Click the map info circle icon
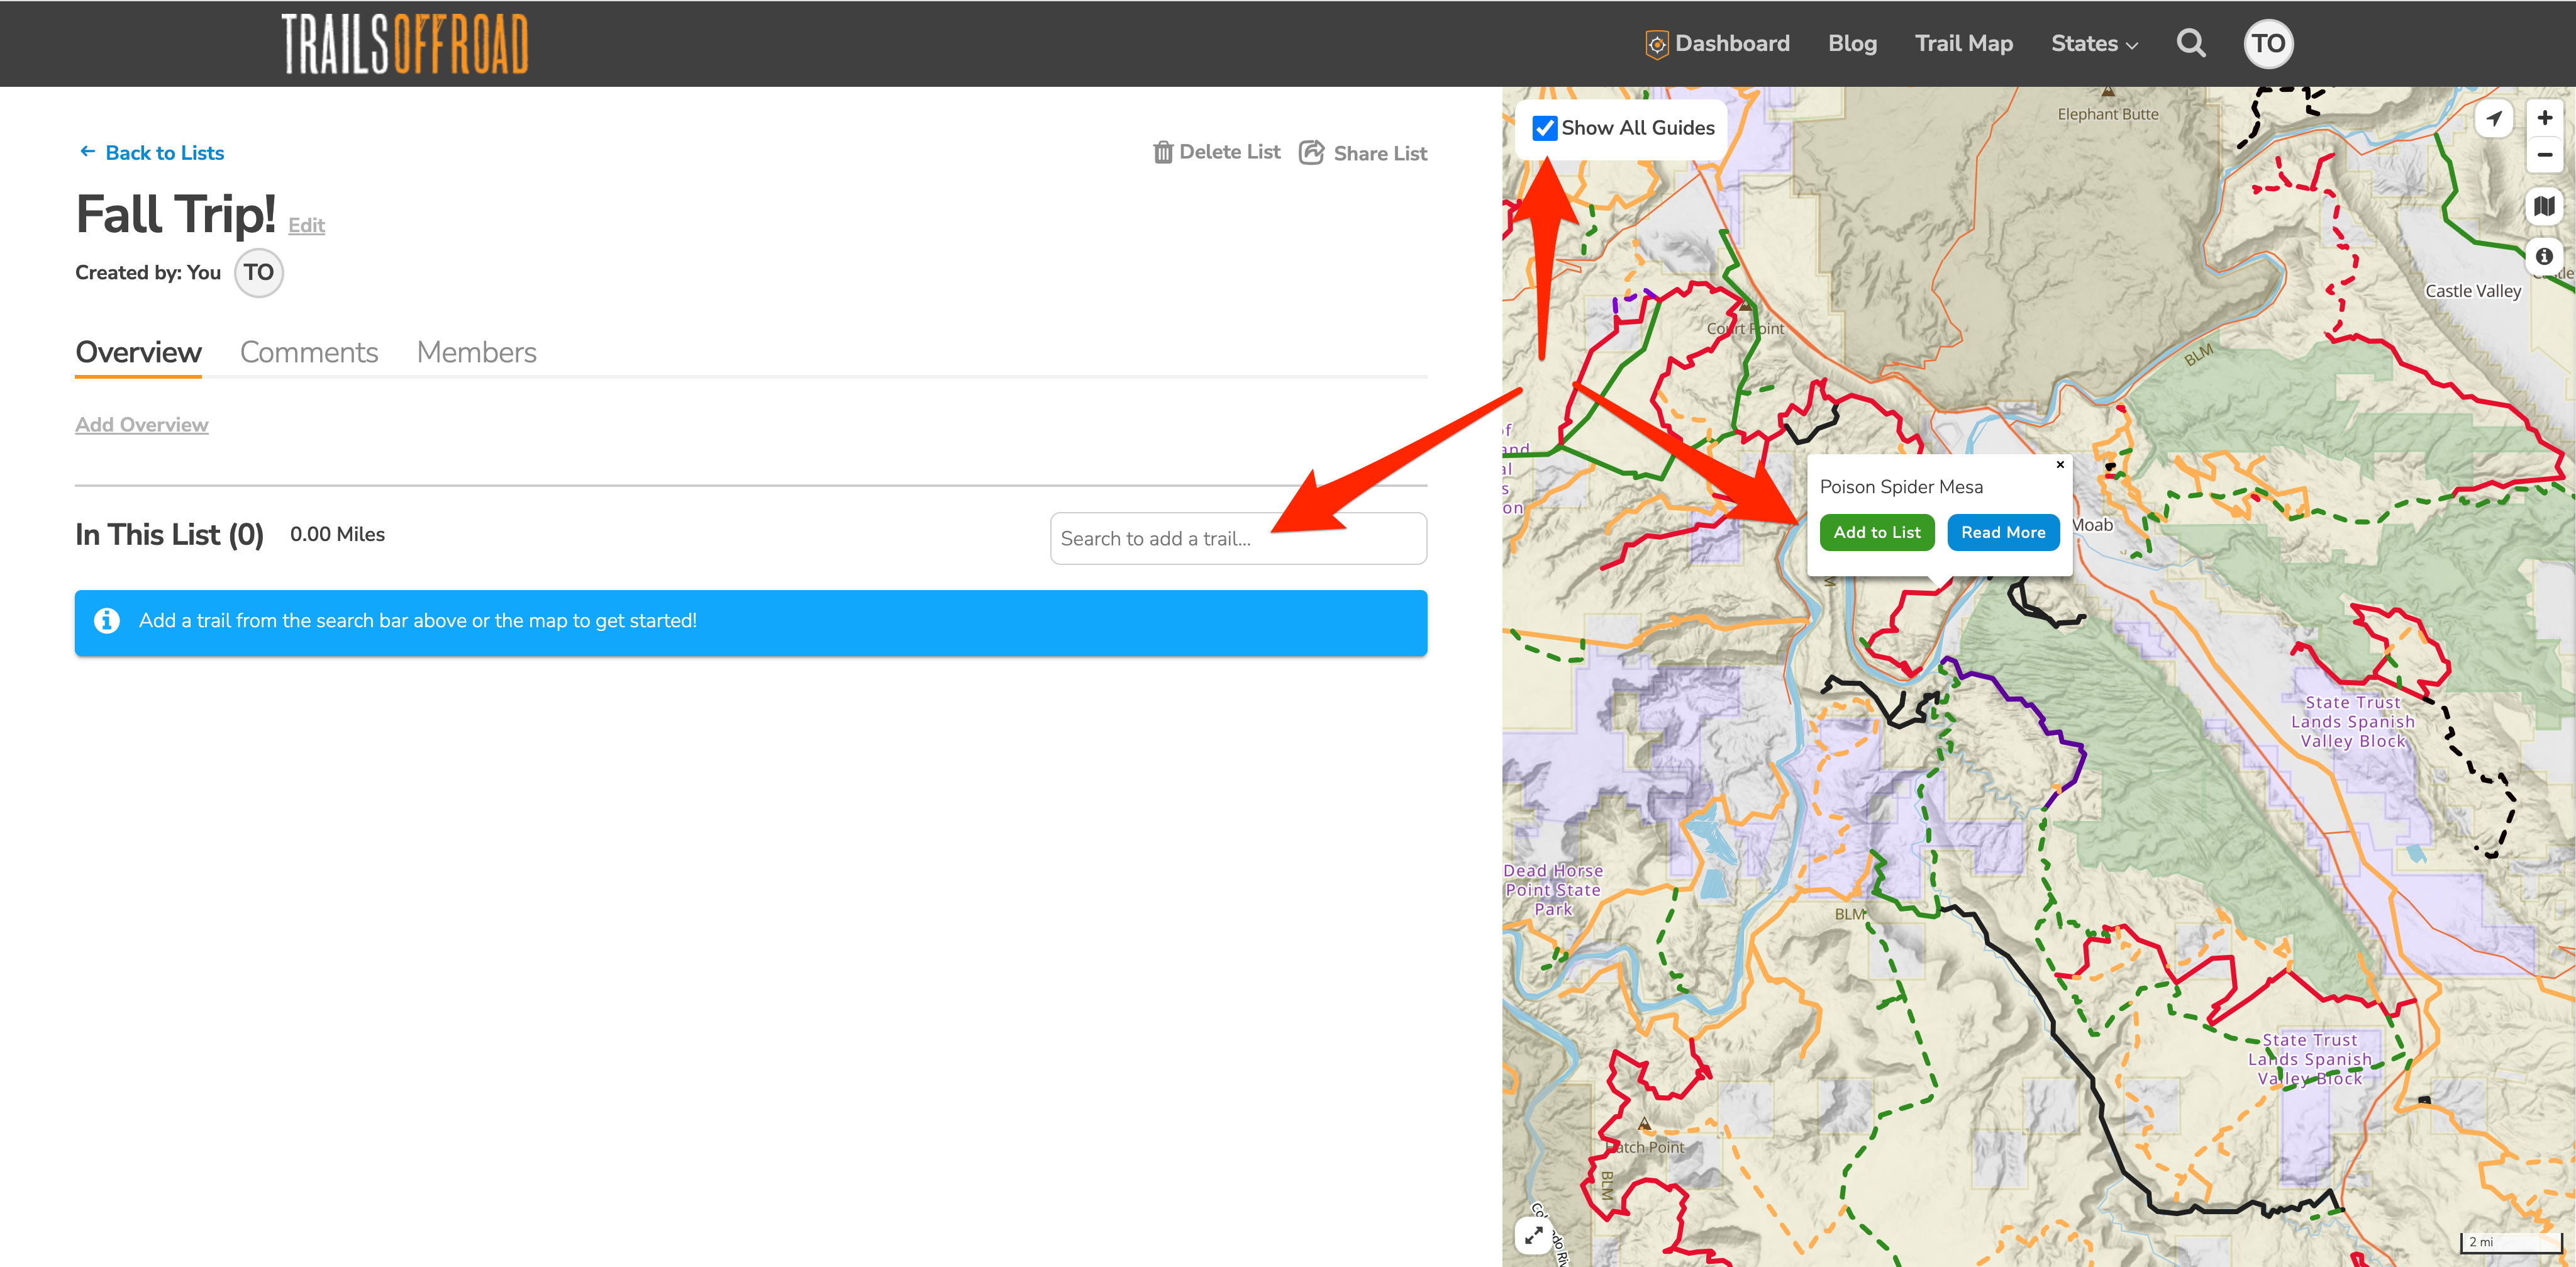 coord(2544,256)
